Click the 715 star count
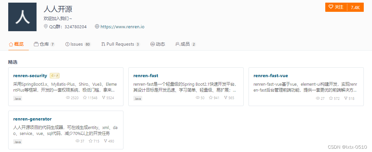372x152 pixels. tap(96, 141)
